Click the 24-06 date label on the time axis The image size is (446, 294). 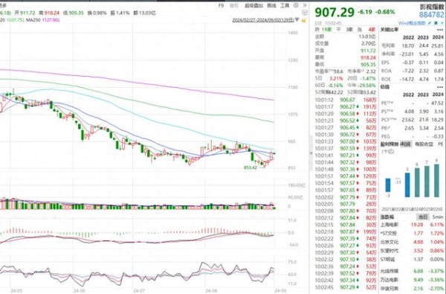coord(79,290)
